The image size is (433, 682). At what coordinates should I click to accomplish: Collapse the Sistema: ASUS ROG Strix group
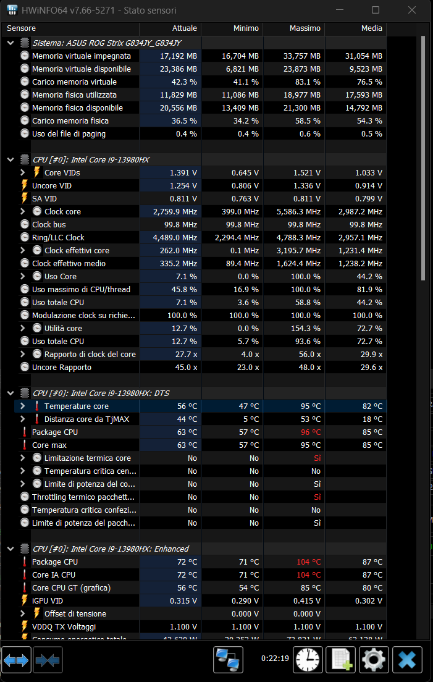click(11, 43)
